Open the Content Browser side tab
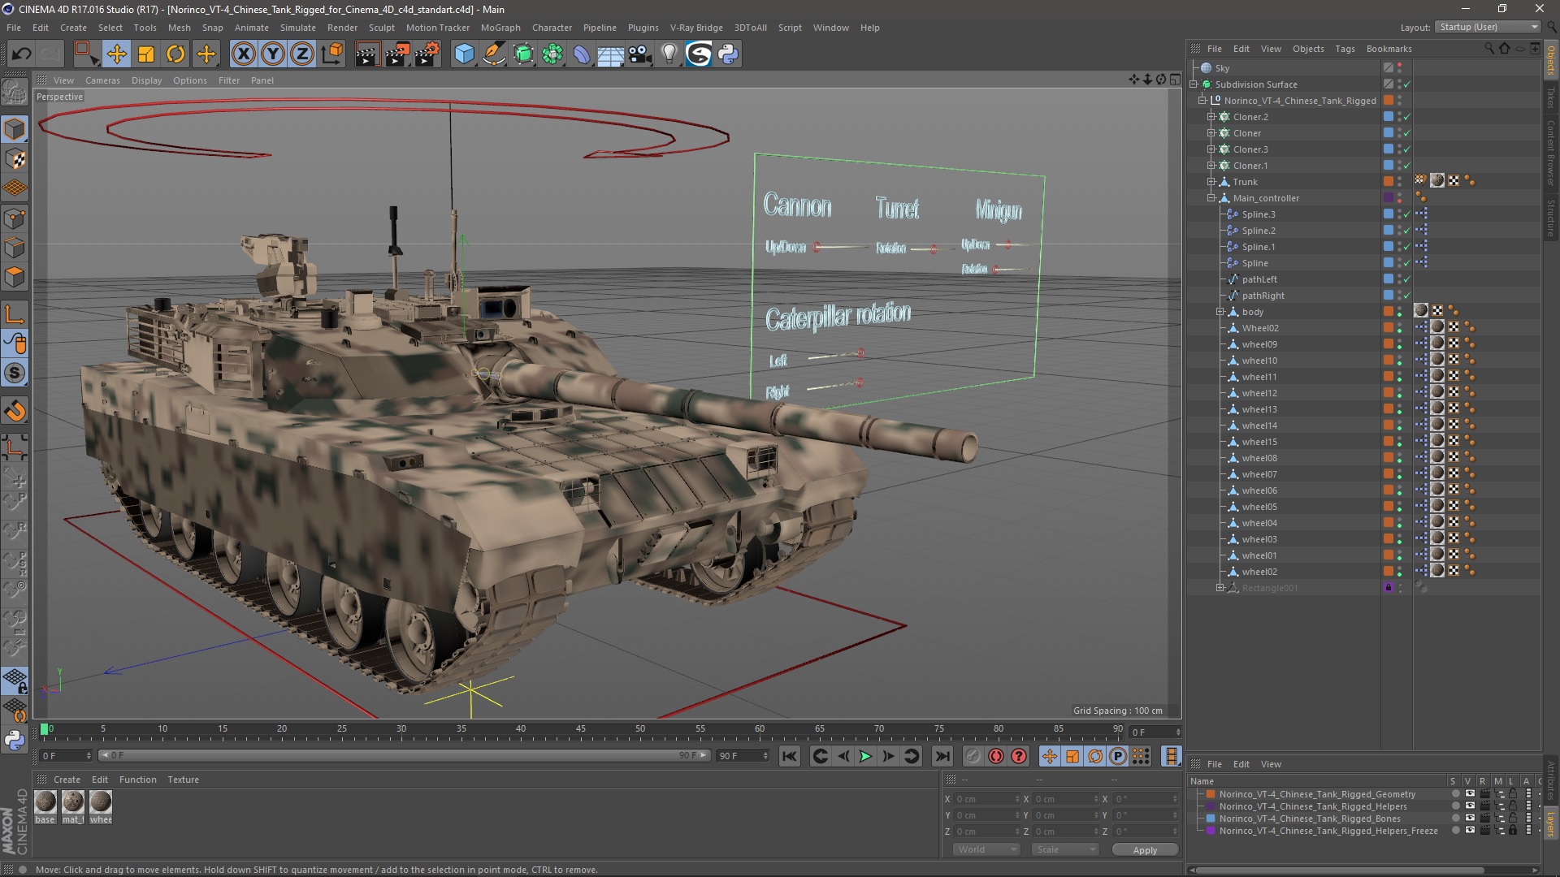1560x877 pixels. (1551, 152)
